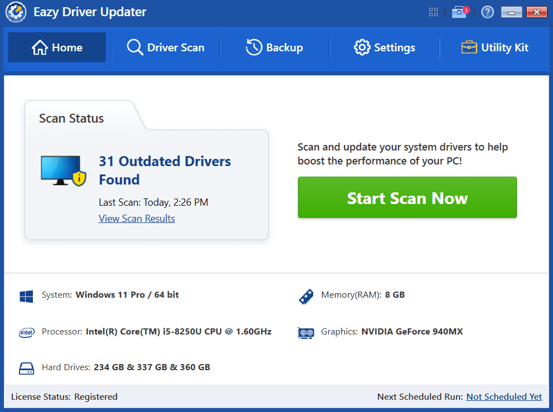Open the grid layout icon in the titlebar
The width and height of the screenshot is (553, 412).
(x=433, y=12)
